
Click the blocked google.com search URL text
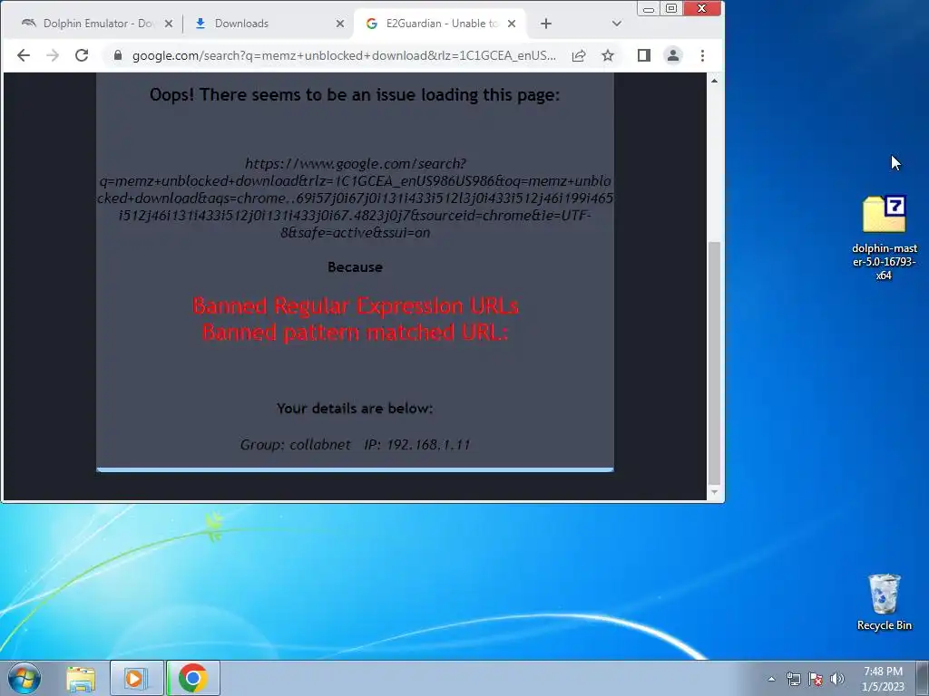point(355,198)
